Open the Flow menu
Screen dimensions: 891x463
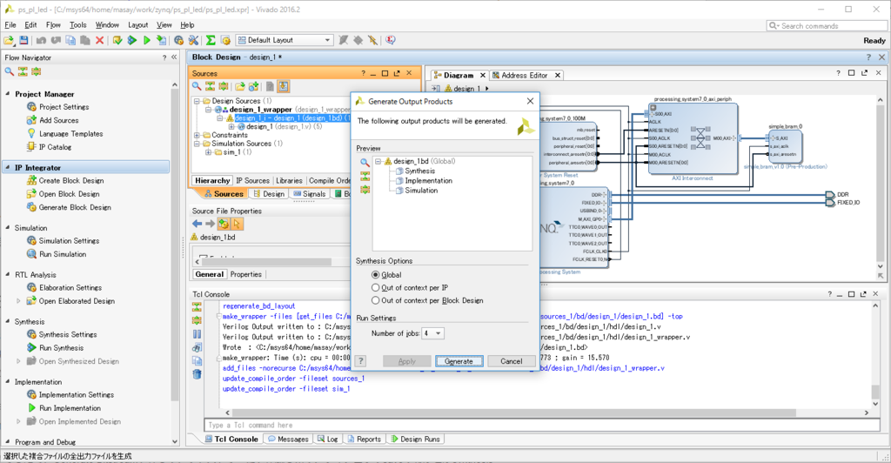(53, 25)
